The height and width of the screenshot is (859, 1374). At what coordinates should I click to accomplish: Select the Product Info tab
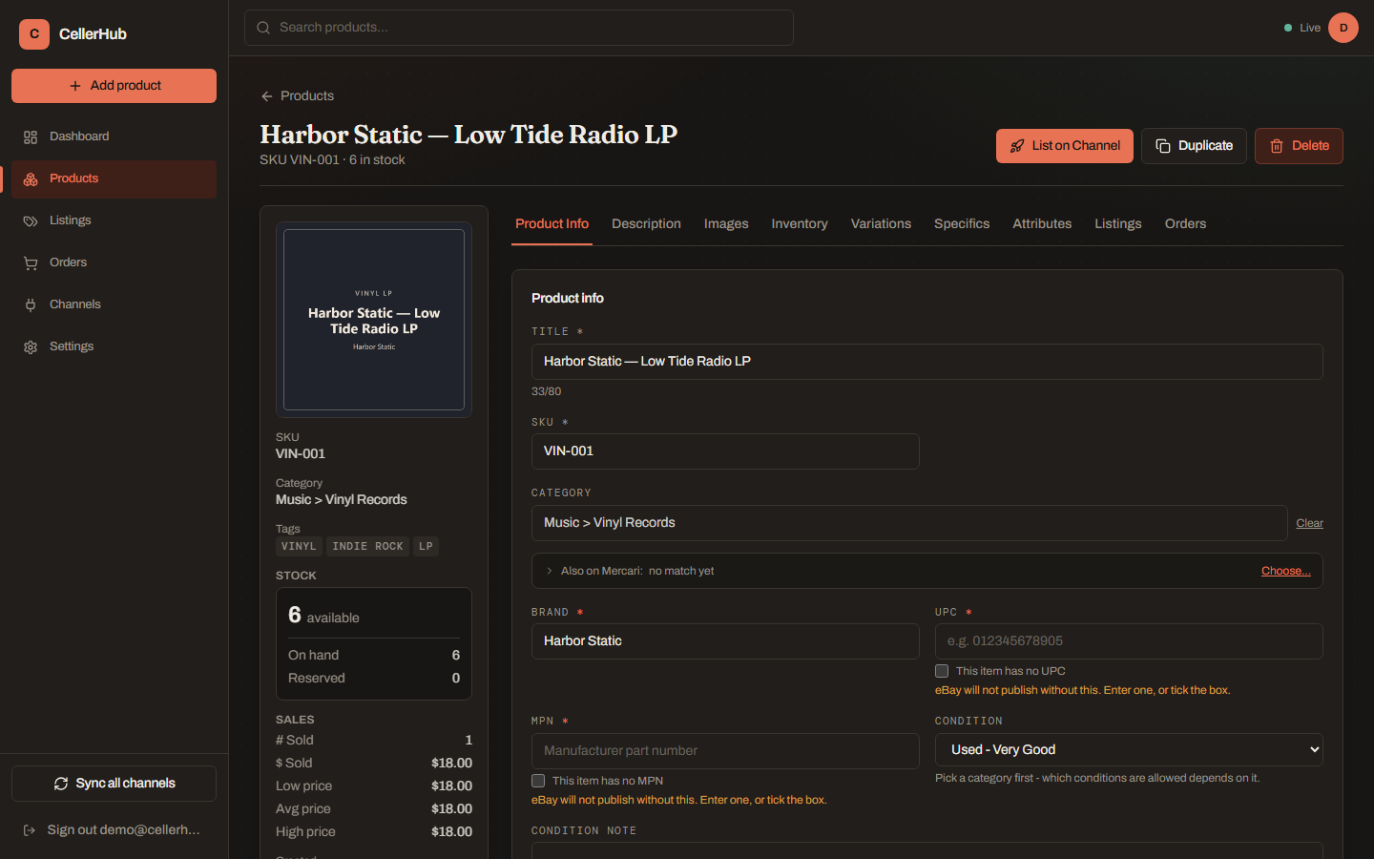pyautogui.click(x=552, y=224)
